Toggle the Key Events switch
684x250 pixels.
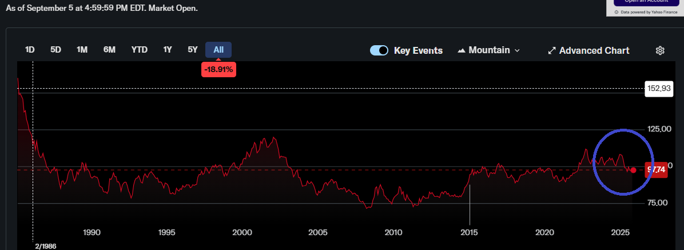(x=379, y=50)
